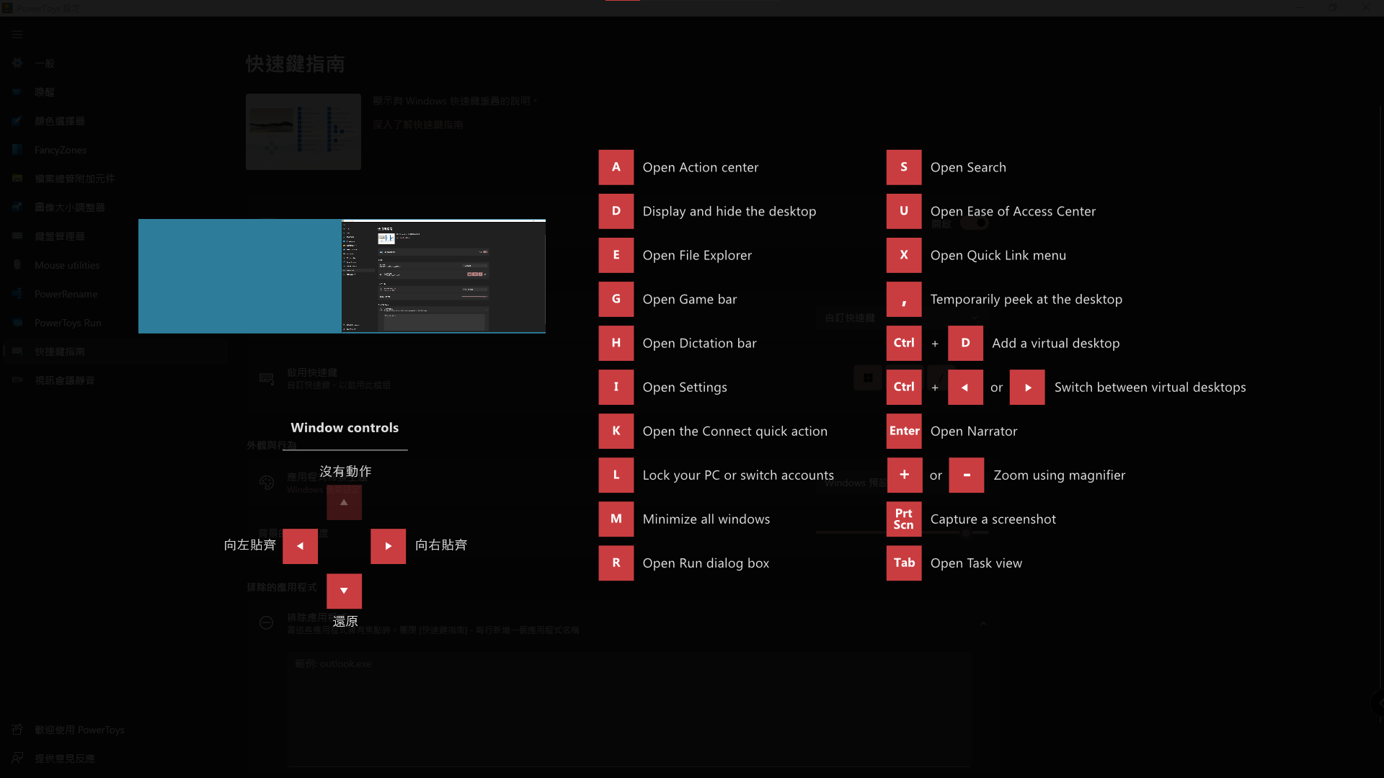Image resolution: width=1384 pixels, height=778 pixels.
Task: Click the right arrow tile next to 向右貼齊
Action: coord(388,546)
